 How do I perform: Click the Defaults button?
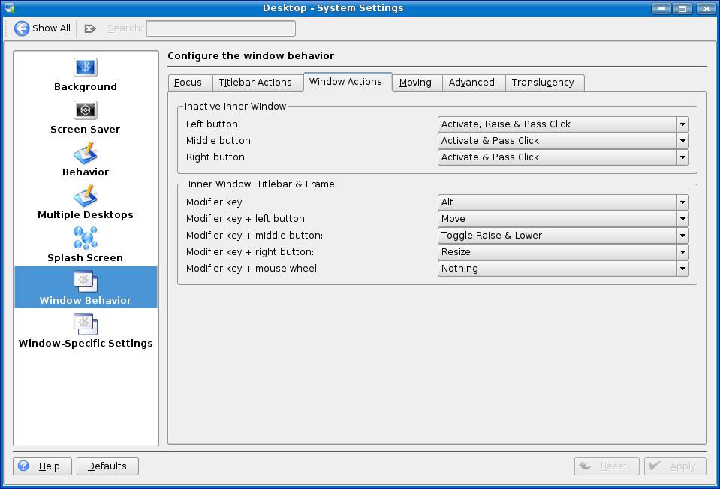[107, 466]
